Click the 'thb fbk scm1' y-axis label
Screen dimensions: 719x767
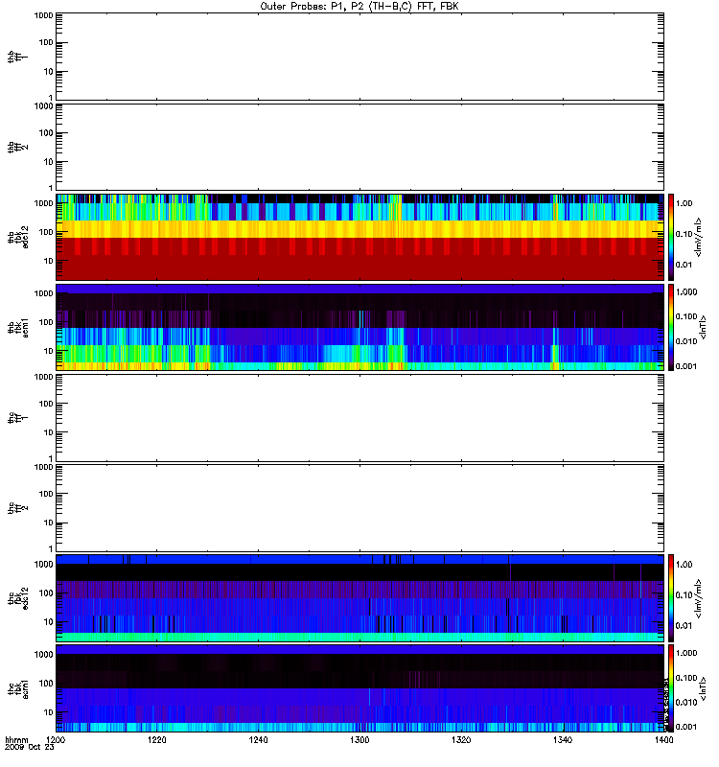[17, 327]
